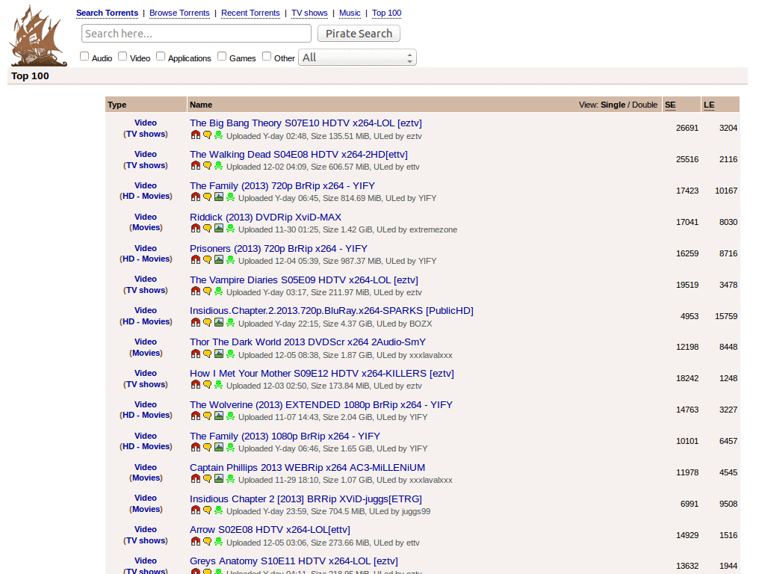Open the All category dropdown
Image resolution: width=765 pixels, height=574 pixels.
[x=351, y=57]
